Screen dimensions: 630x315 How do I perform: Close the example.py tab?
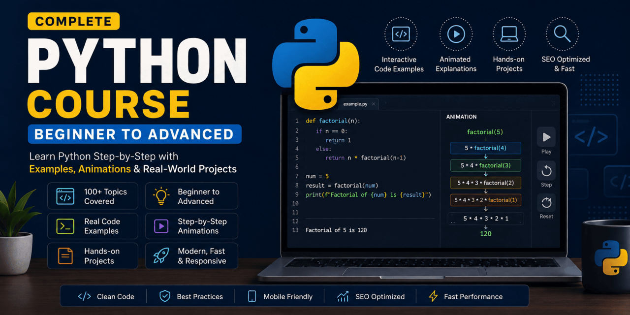coord(374,104)
